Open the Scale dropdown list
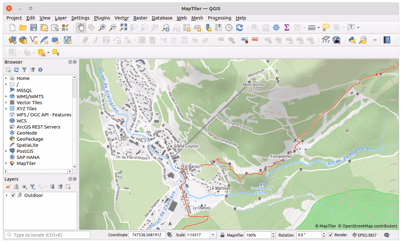This screenshot has height=243, width=402. pos(213,235)
